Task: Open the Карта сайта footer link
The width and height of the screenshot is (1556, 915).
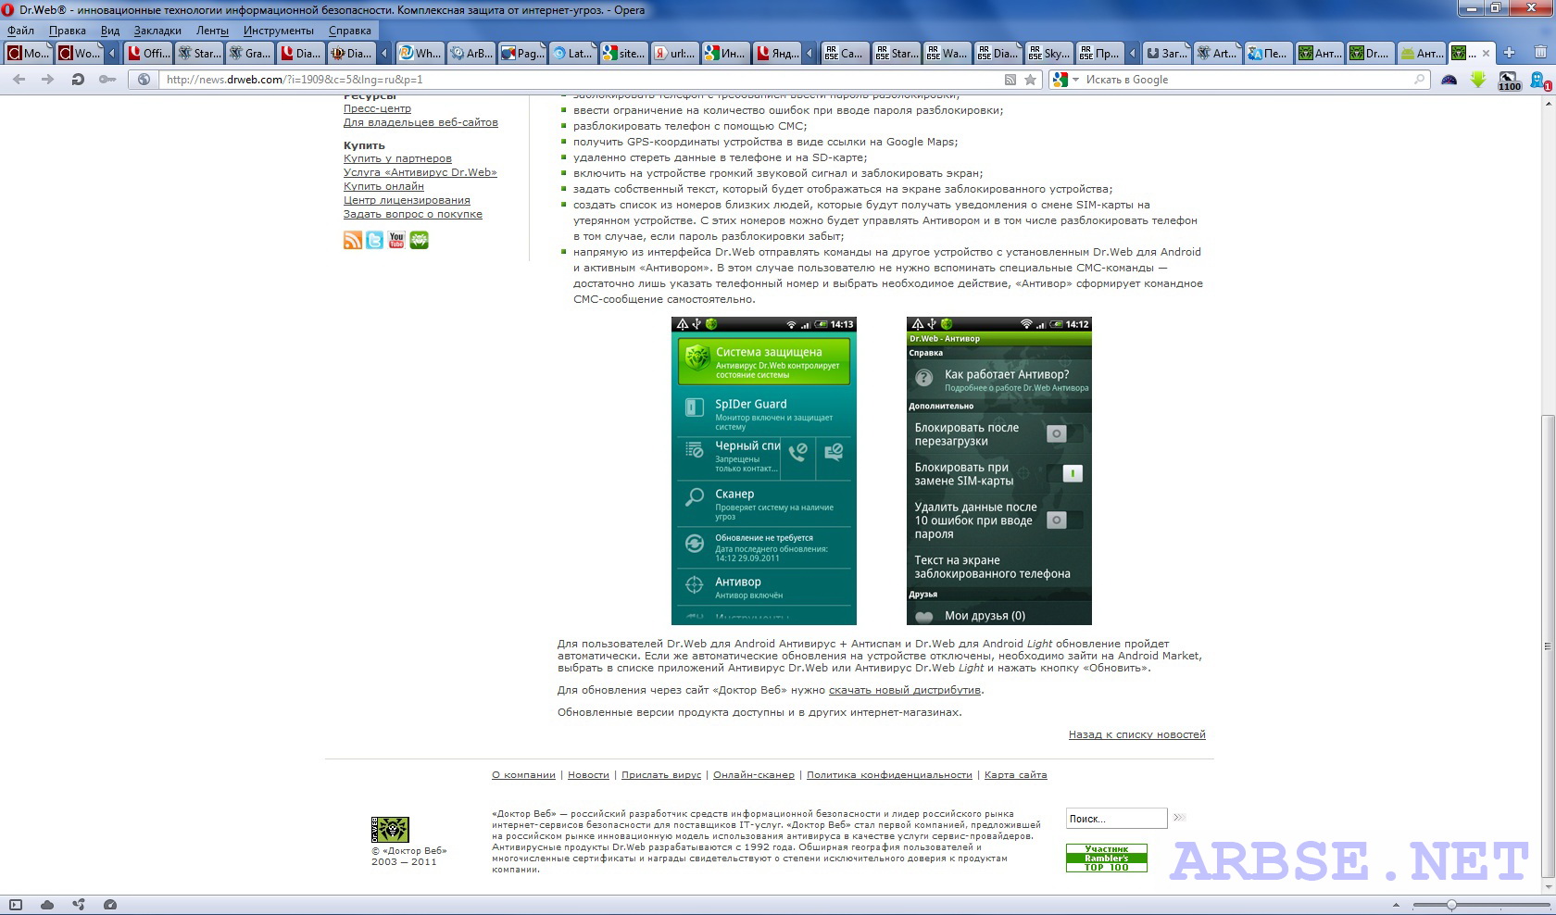Action: point(1015,775)
